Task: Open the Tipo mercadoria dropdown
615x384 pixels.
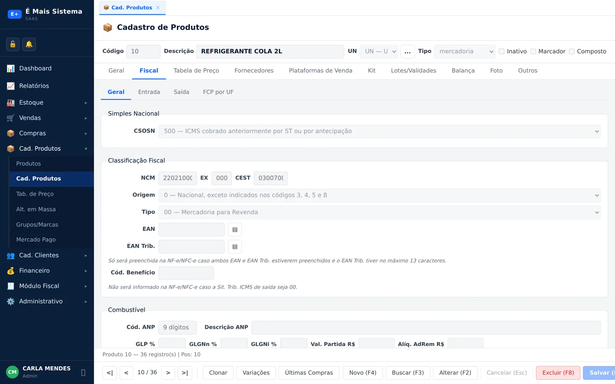Action: (464, 51)
